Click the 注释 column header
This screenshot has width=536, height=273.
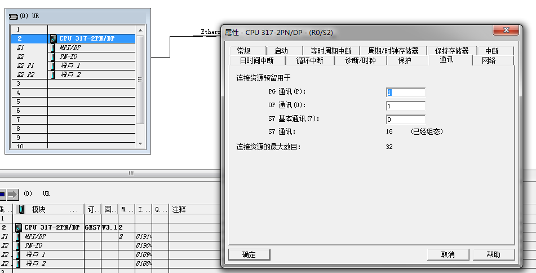tap(195, 209)
